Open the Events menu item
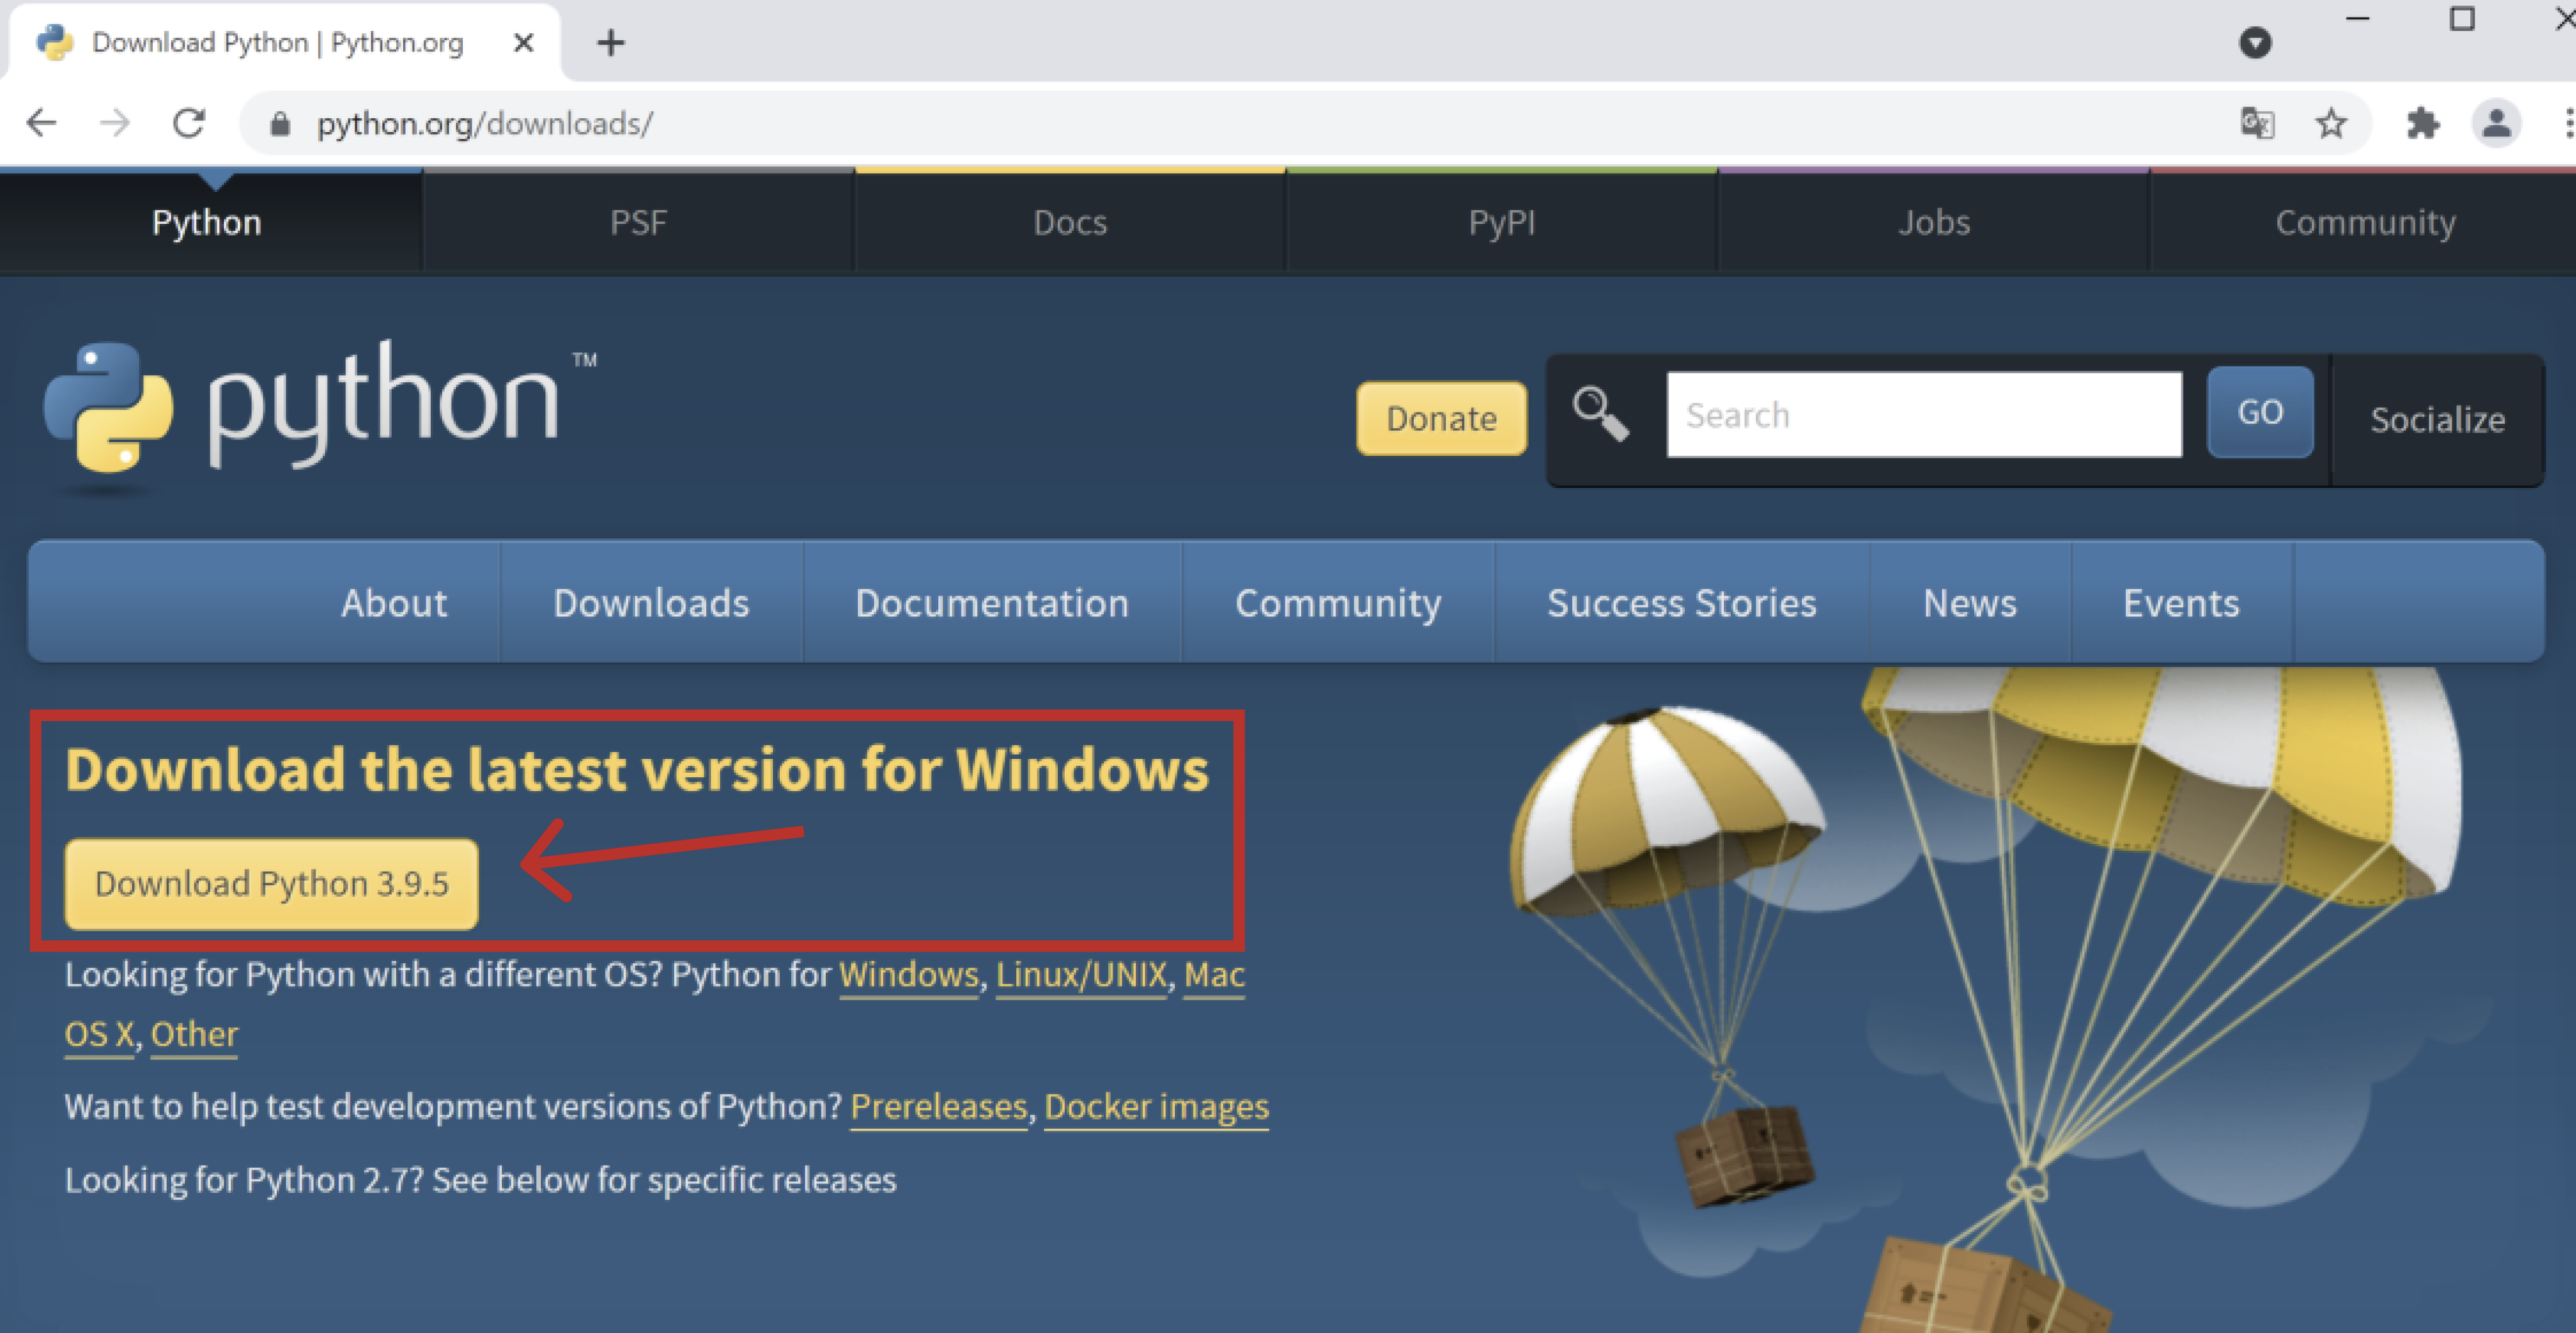Image resolution: width=2576 pixels, height=1333 pixels. point(2181,603)
